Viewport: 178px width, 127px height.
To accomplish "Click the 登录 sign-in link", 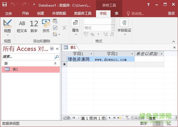I will click(171, 13).
